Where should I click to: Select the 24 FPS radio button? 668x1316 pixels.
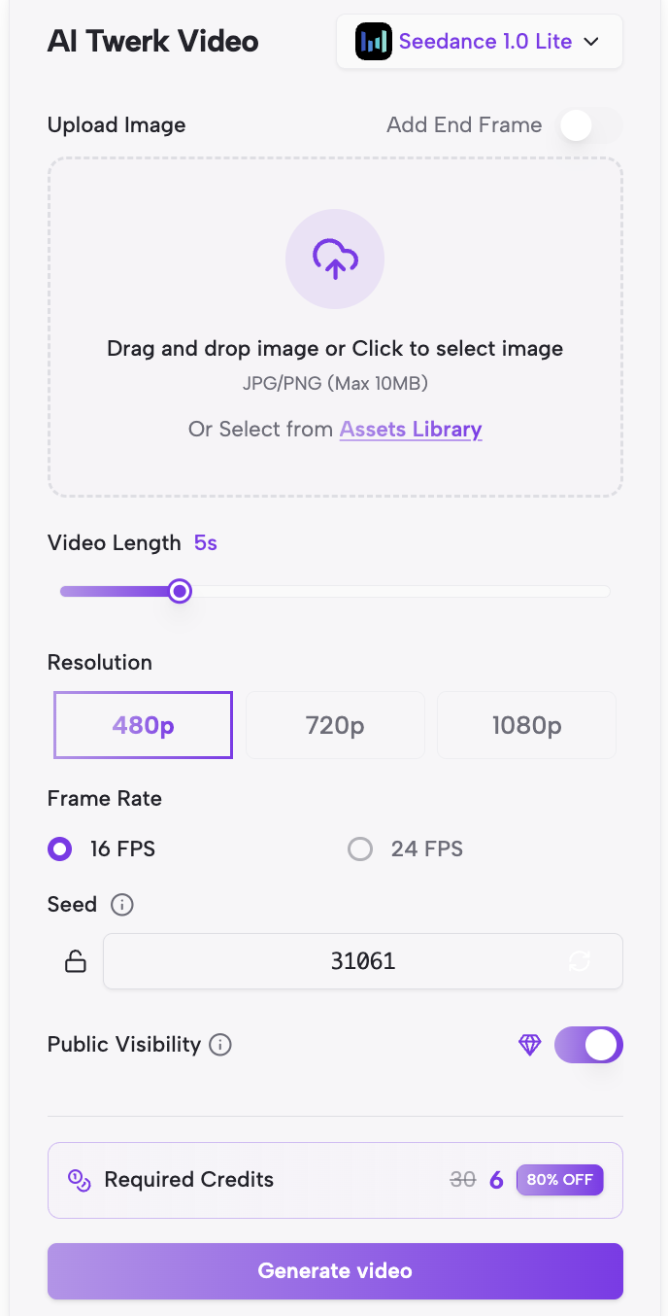[360, 849]
